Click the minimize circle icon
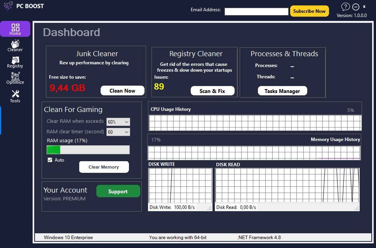 (x=356, y=7)
